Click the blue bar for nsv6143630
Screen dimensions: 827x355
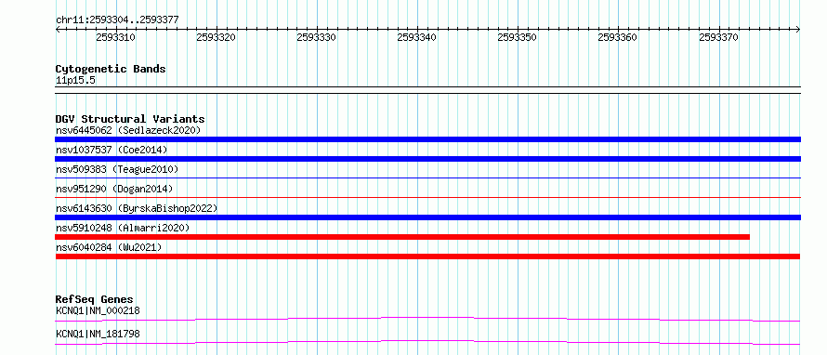coord(427,217)
